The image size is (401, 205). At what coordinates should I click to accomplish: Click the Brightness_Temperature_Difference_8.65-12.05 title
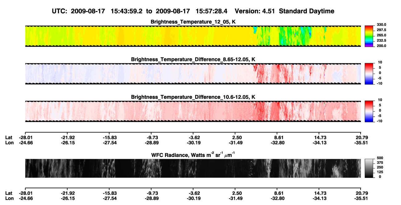[193, 59]
